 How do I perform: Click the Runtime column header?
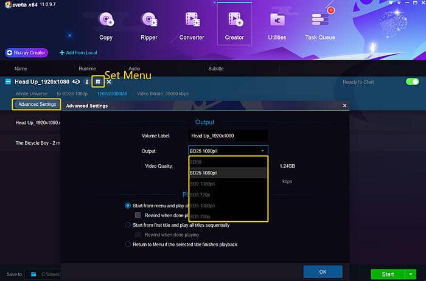coord(87,69)
